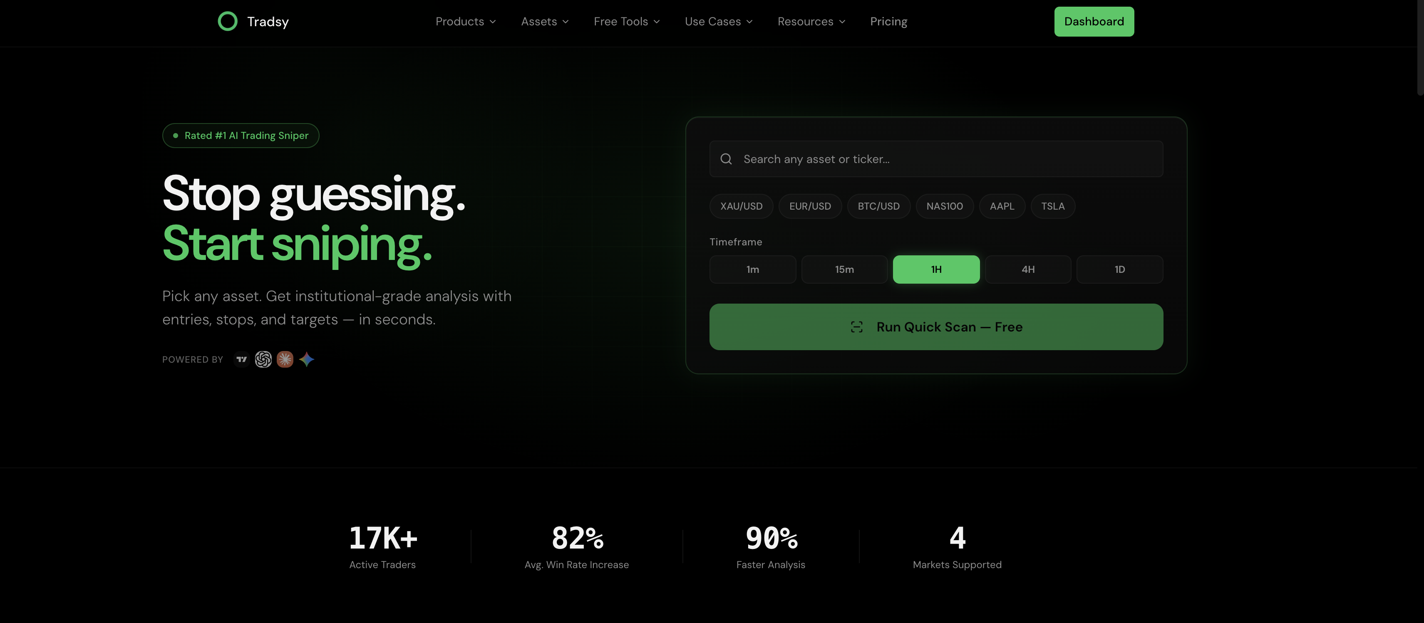Click the scan icon in Run Quick Scan
The width and height of the screenshot is (1424, 623).
click(x=856, y=327)
